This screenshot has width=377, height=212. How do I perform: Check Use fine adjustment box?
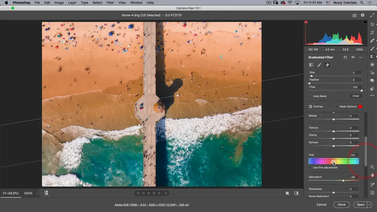click(x=310, y=168)
